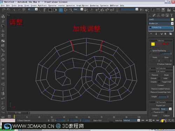Toggle the Percent Snap icon
The image size is (175, 131).
pyautogui.click(x=107, y=10)
